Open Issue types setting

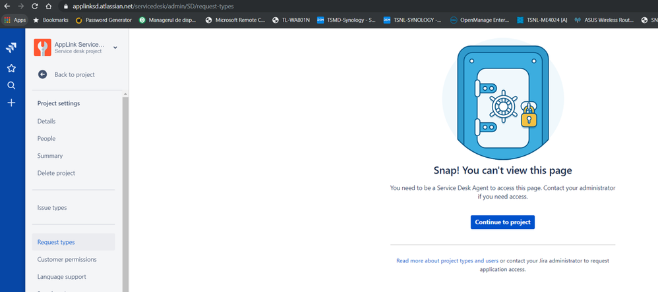pyautogui.click(x=52, y=208)
